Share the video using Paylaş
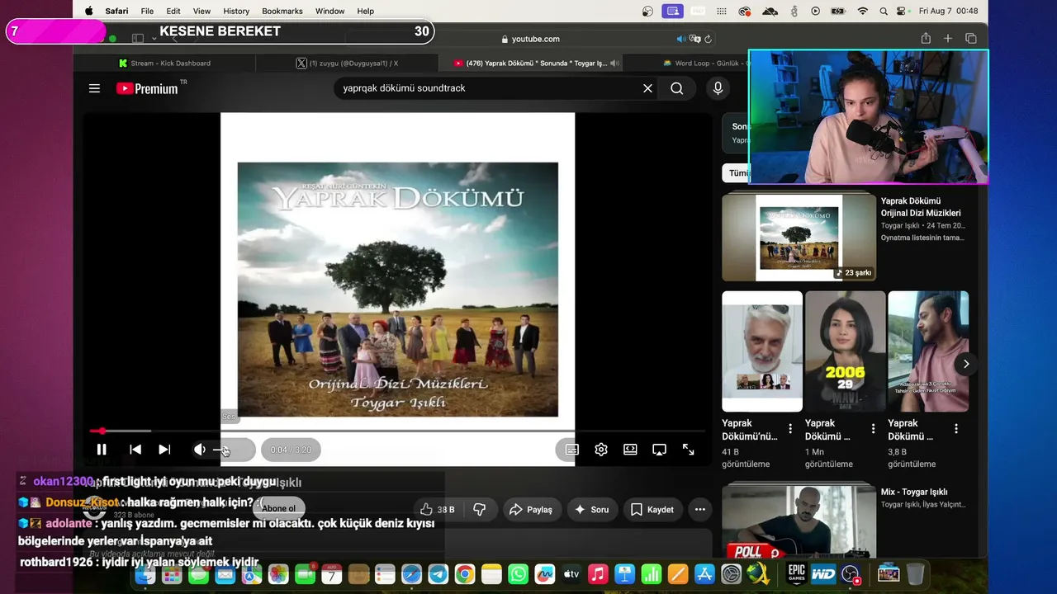 click(532, 510)
